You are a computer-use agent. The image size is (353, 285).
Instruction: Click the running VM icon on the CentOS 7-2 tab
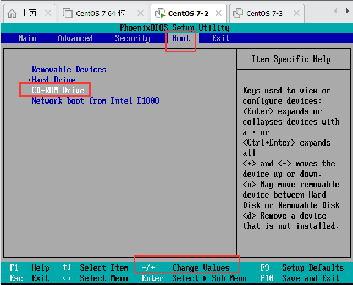coord(160,13)
